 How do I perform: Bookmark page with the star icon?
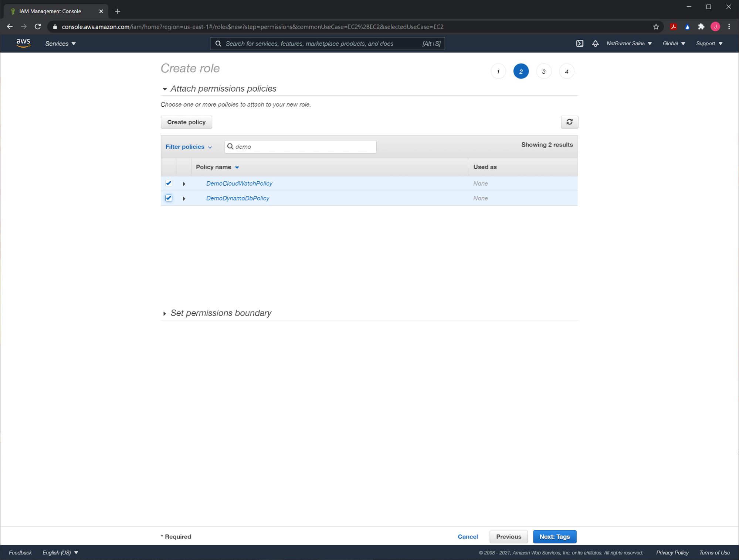pyautogui.click(x=655, y=27)
